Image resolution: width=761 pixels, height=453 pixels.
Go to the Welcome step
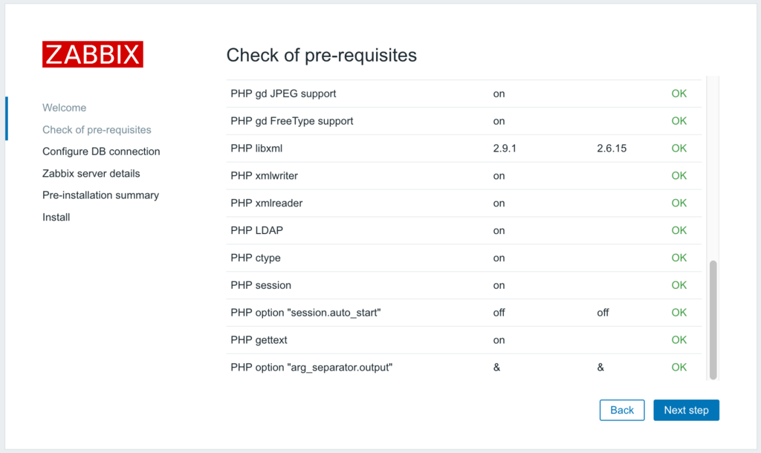(64, 108)
